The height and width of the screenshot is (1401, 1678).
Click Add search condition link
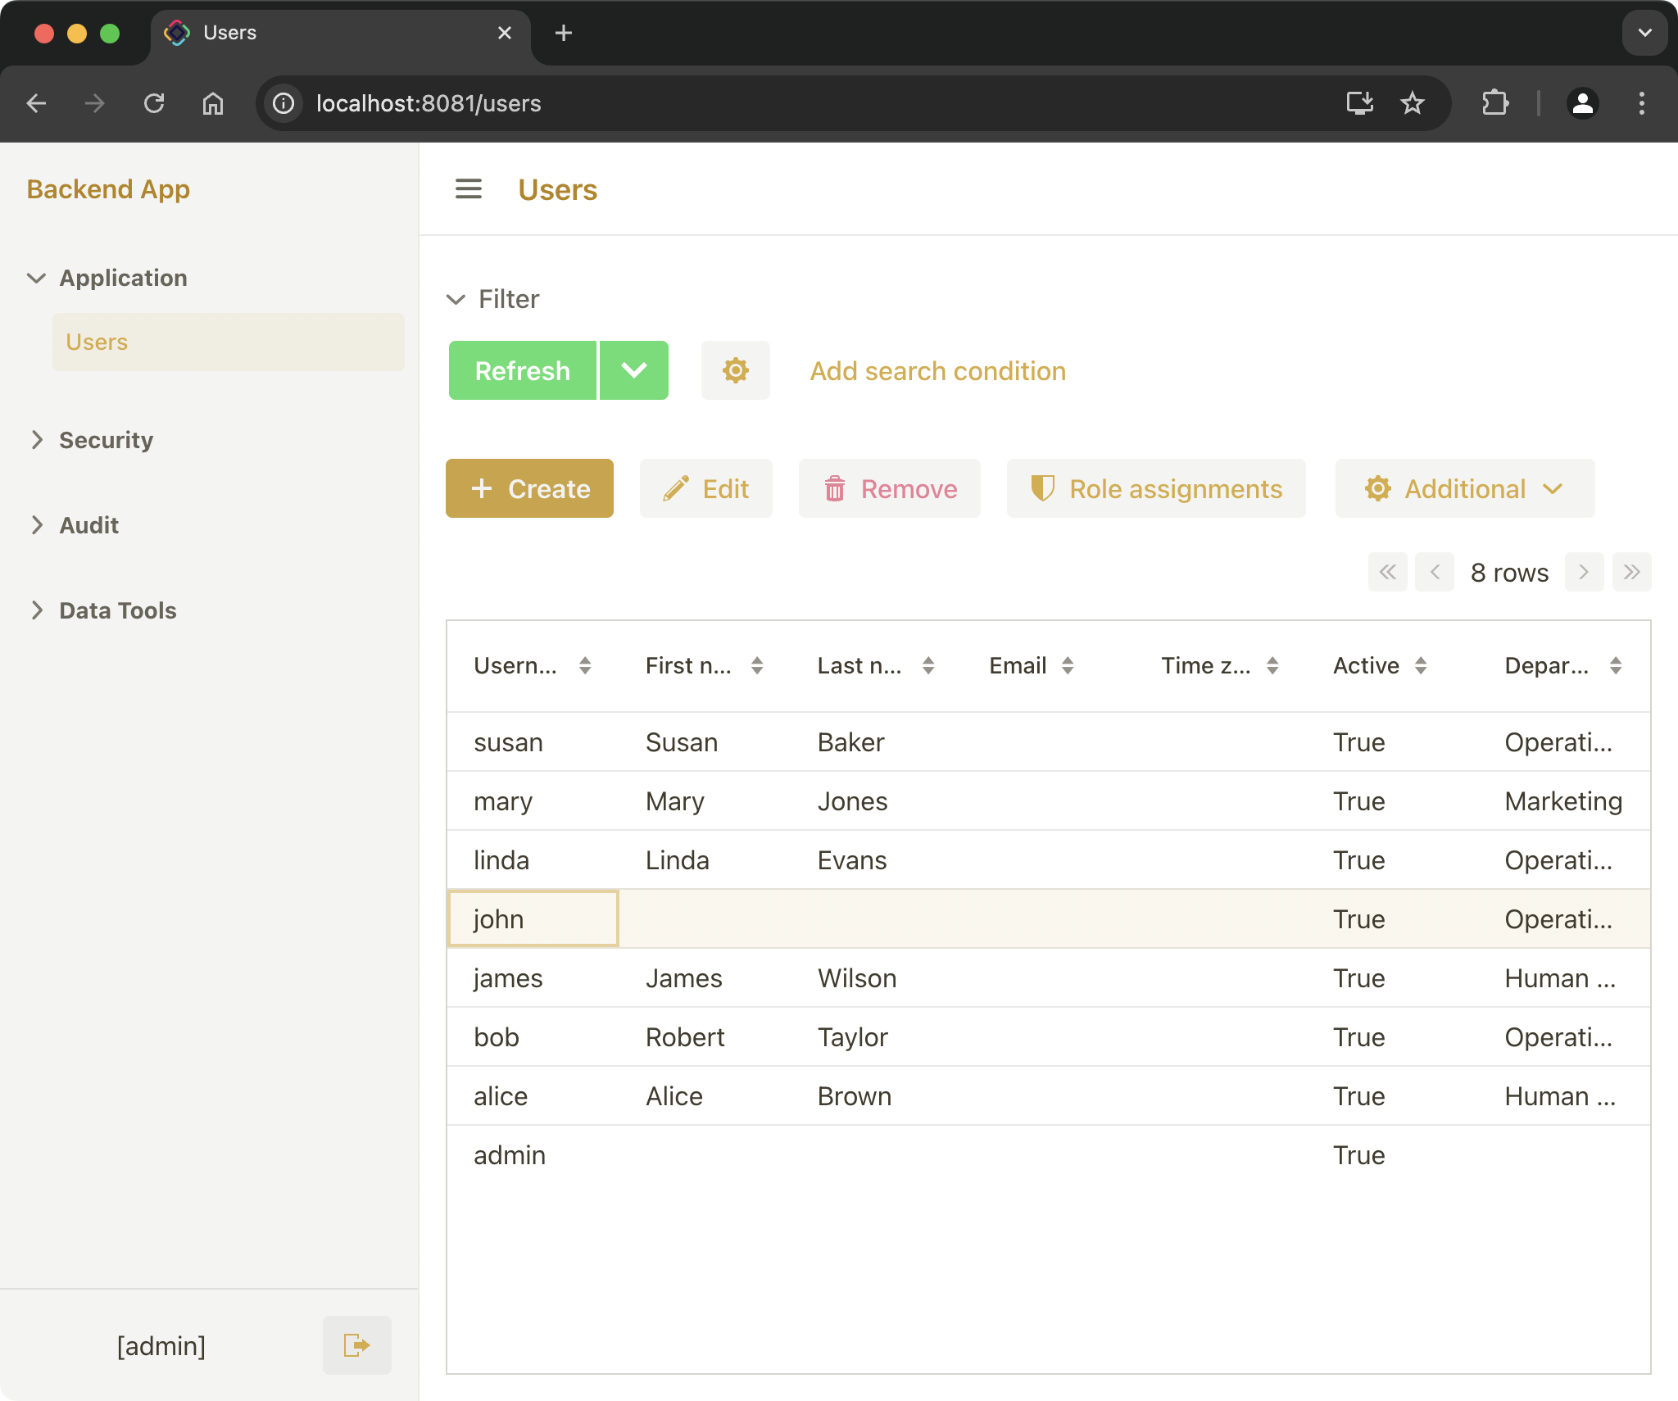tap(937, 370)
